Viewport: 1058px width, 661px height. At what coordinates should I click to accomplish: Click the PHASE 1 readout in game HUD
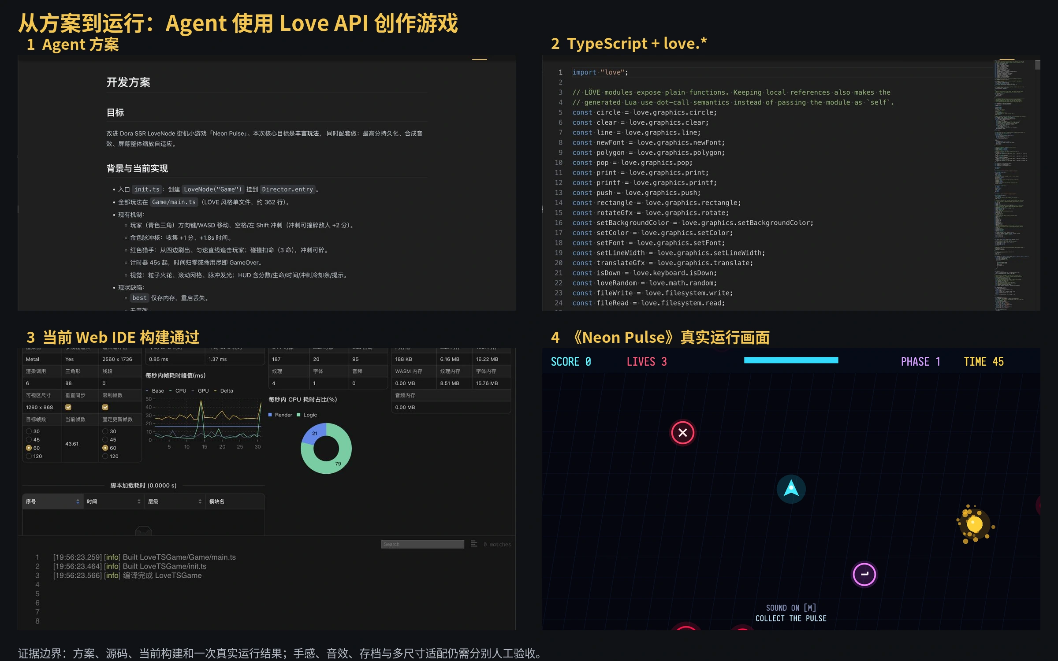click(920, 361)
